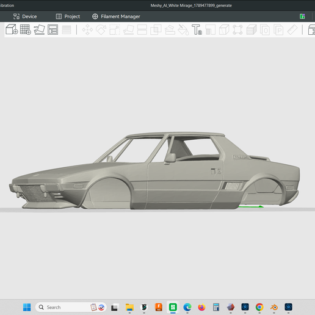Image resolution: width=315 pixels, height=315 pixels.
Task: Open the red polyhedron app in taskbar
Action: point(231,307)
